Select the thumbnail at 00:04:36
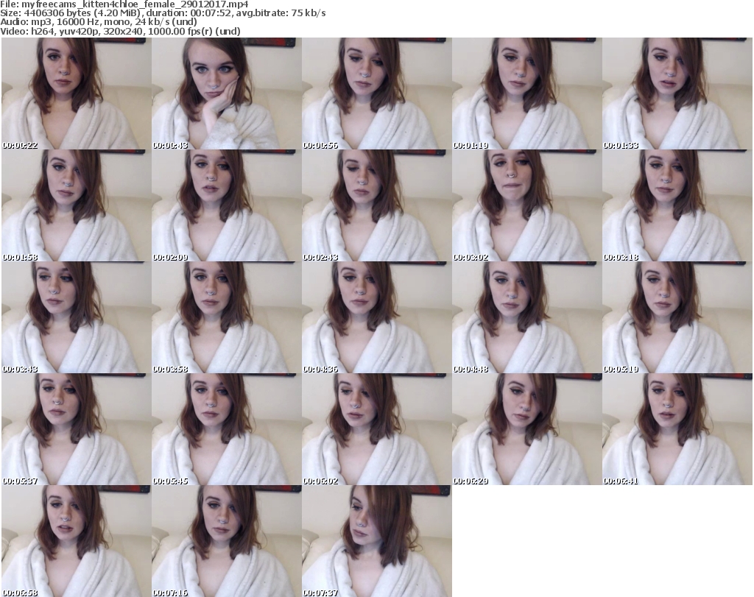This screenshot has width=754, height=597. coord(376,317)
